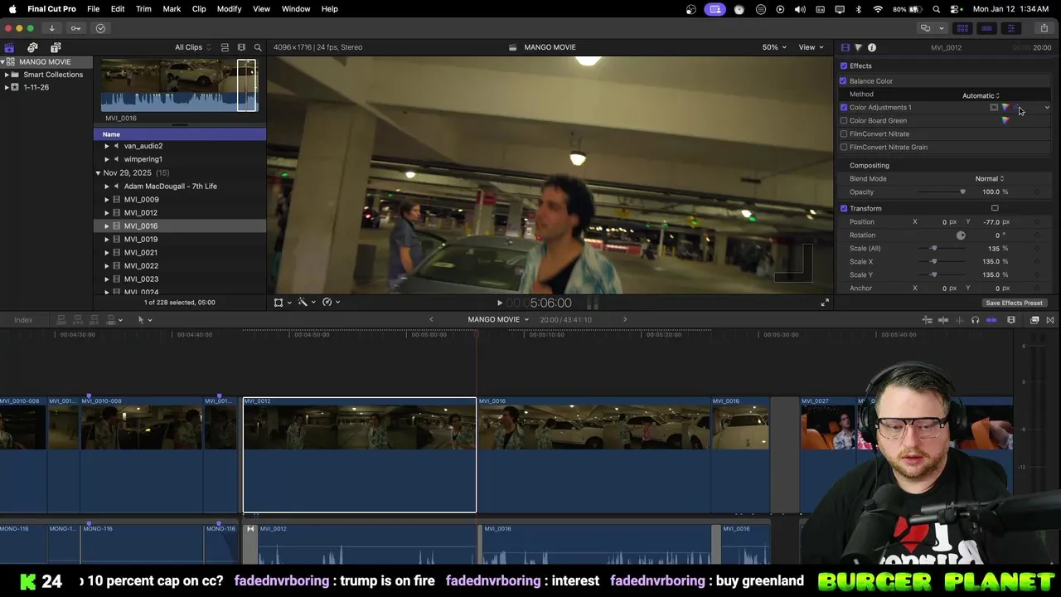Show the Transitions browser icon
This screenshot has height=597, width=1061.
[1050, 320]
